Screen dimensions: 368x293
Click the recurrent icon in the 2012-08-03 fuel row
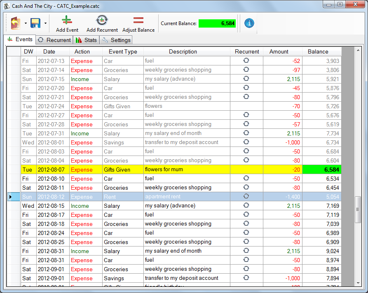tap(246, 151)
